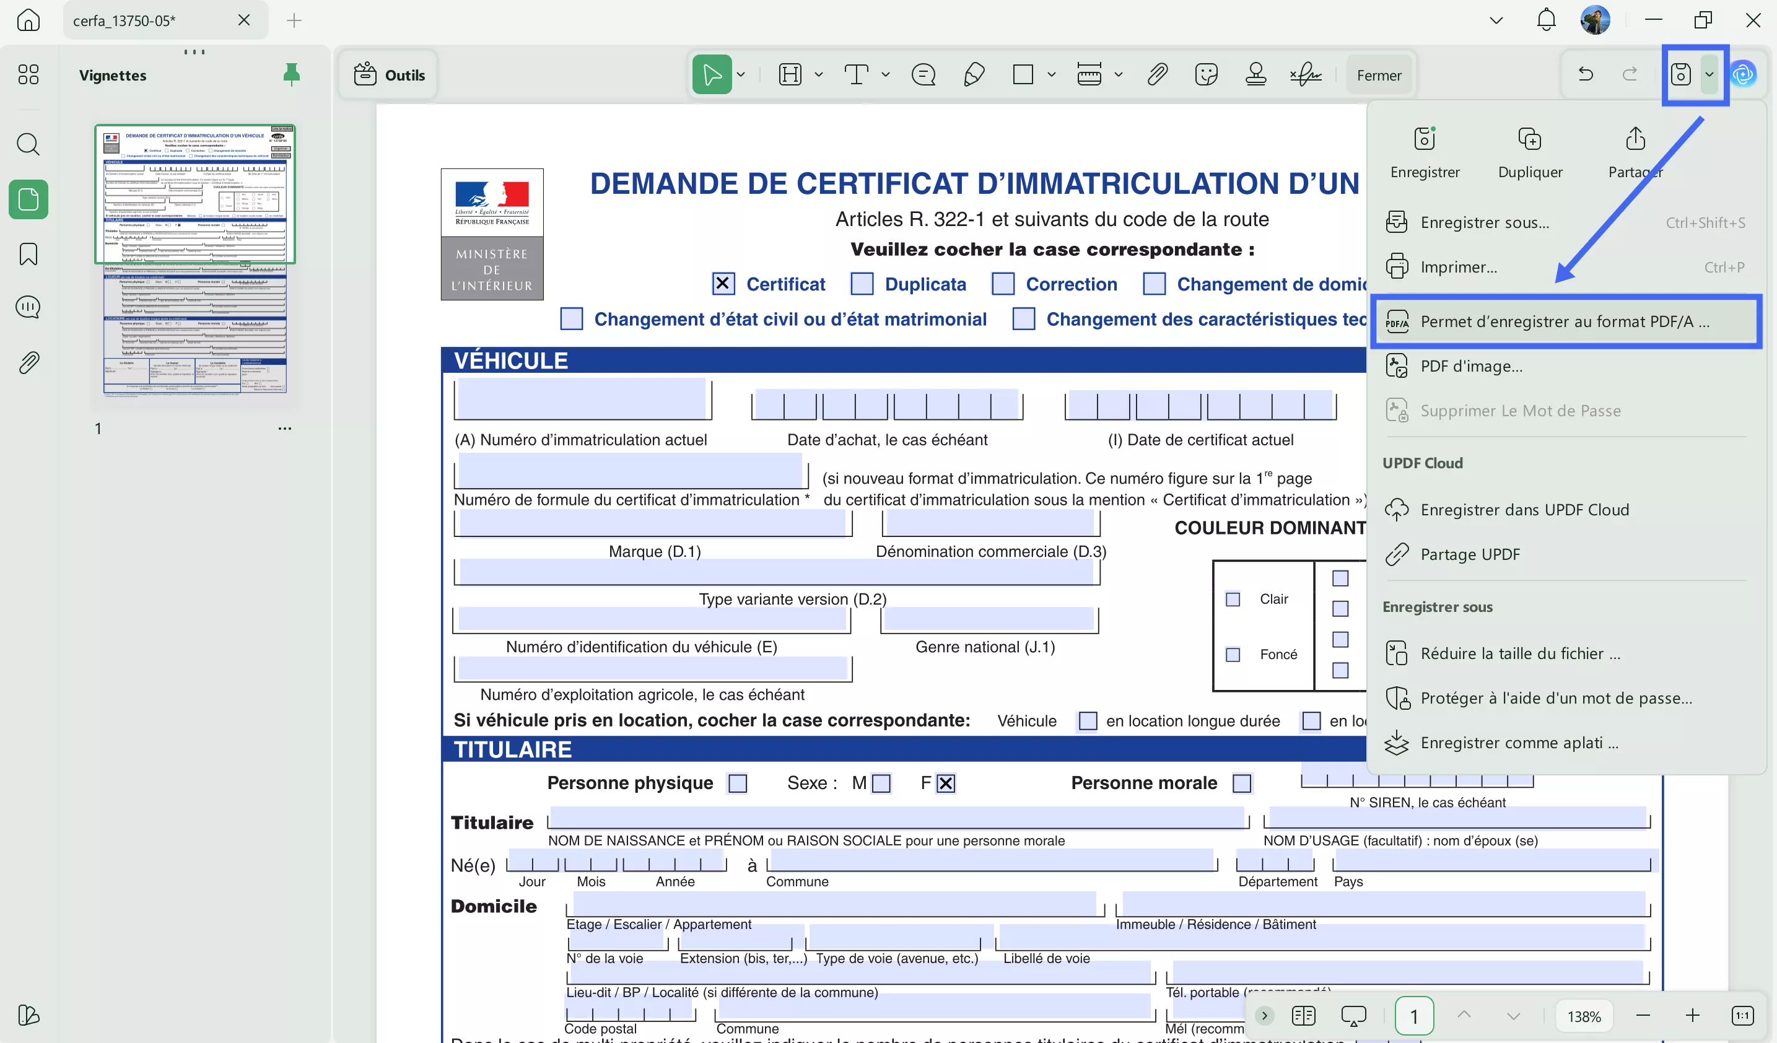1777x1043 pixels.
Task: Select the text tool in the toolbar
Action: tap(855, 74)
